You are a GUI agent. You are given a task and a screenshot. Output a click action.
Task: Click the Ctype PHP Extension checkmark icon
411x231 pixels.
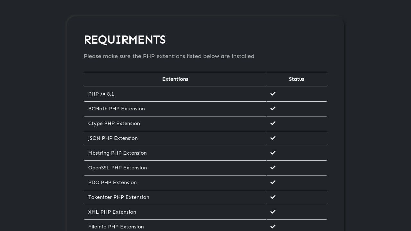tap(273, 123)
